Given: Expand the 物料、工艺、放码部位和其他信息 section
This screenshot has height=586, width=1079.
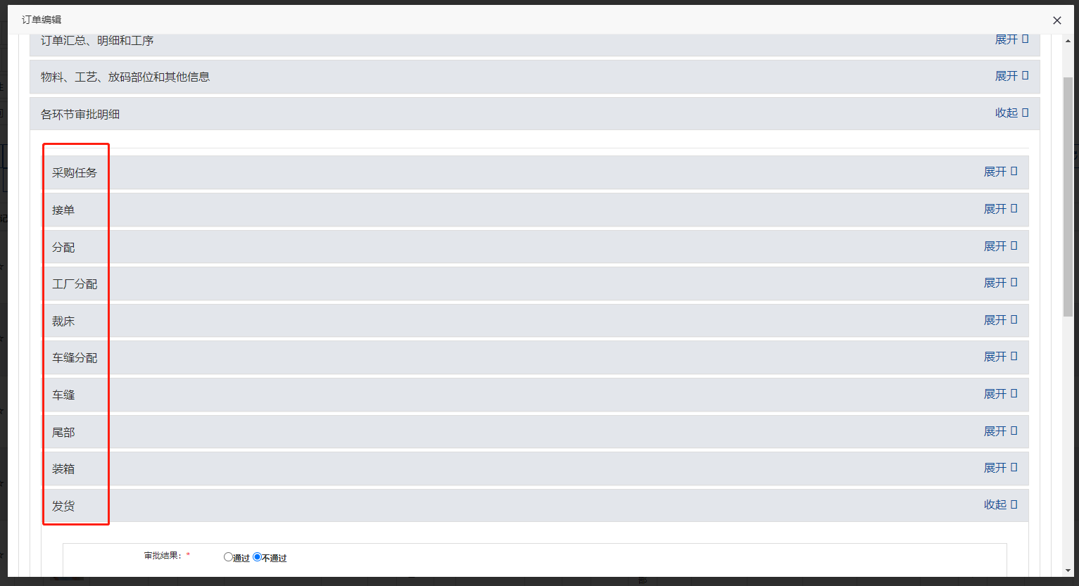Looking at the screenshot, I should point(1011,76).
